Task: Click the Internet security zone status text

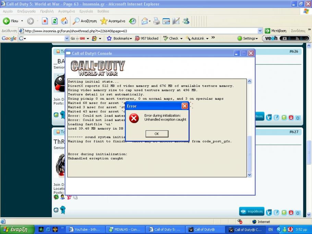Action: tap(264, 222)
